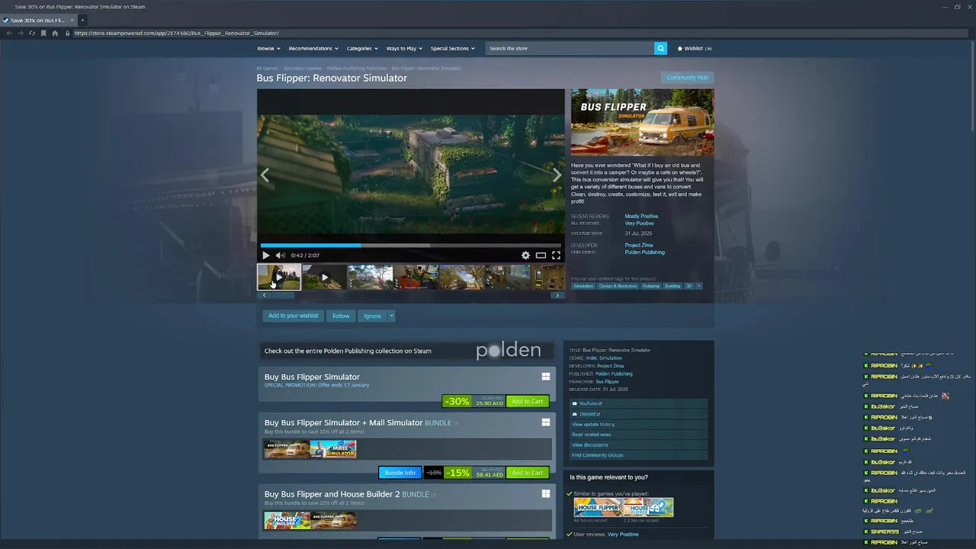Select the second trailer thumbnail
This screenshot has width=976, height=549.
point(325,277)
